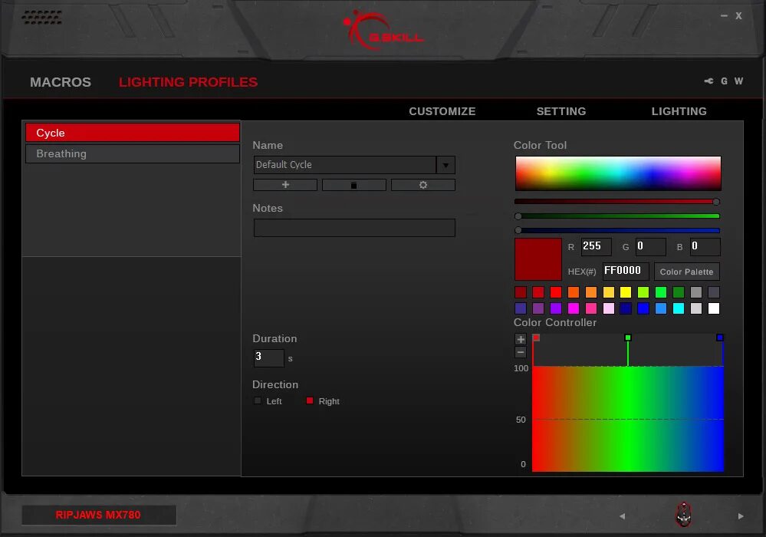The width and height of the screenshot is (766, 537).
Task: Delete profile using trash icon
Action: tap(354, 185)
